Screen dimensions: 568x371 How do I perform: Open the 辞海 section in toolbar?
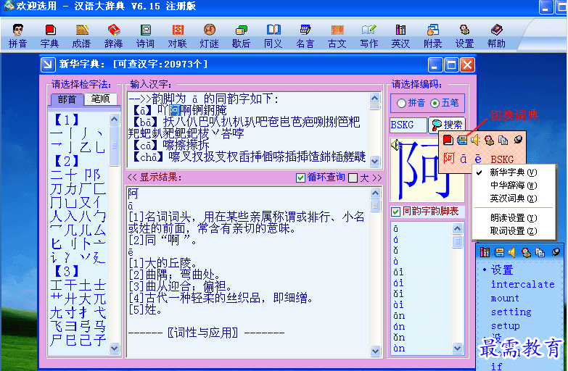coord(113,36)
